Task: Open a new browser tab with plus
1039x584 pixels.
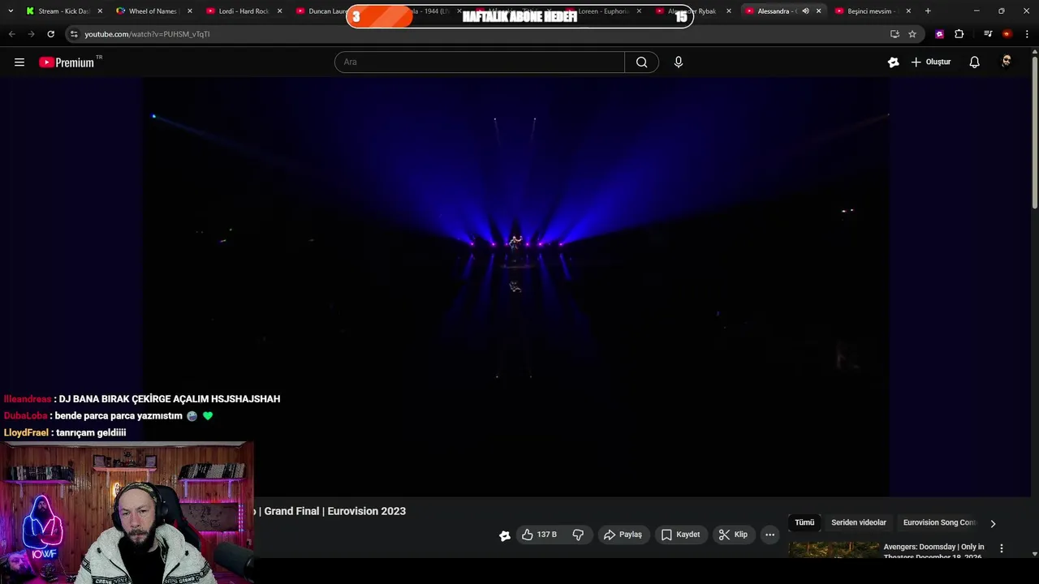Action: tap(928, 11)
